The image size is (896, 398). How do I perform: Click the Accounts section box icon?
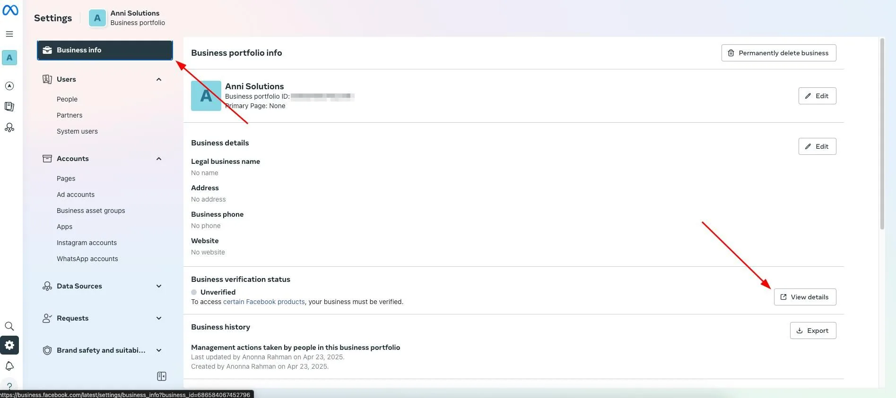pyautogui.click(x=47, y=159)
